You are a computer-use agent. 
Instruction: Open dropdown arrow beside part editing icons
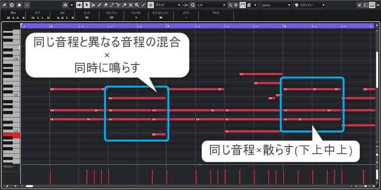pyautogui.click(x=255, y=5)
